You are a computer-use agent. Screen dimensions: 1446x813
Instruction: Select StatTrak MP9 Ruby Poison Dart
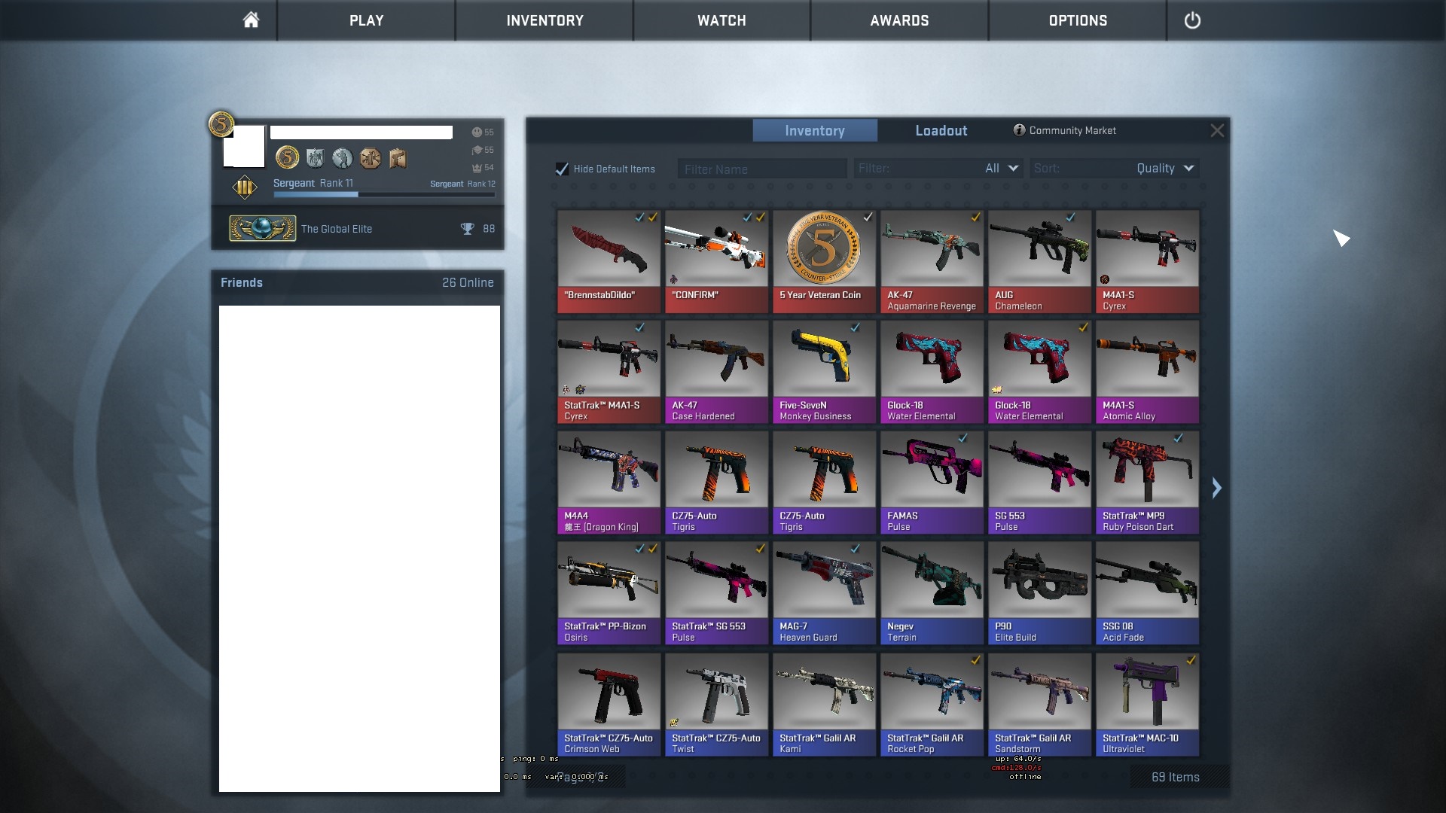[1147, 483]
